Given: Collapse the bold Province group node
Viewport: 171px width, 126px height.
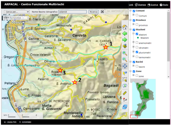Looking at the screenshot, I should click(x=130, y=20).
